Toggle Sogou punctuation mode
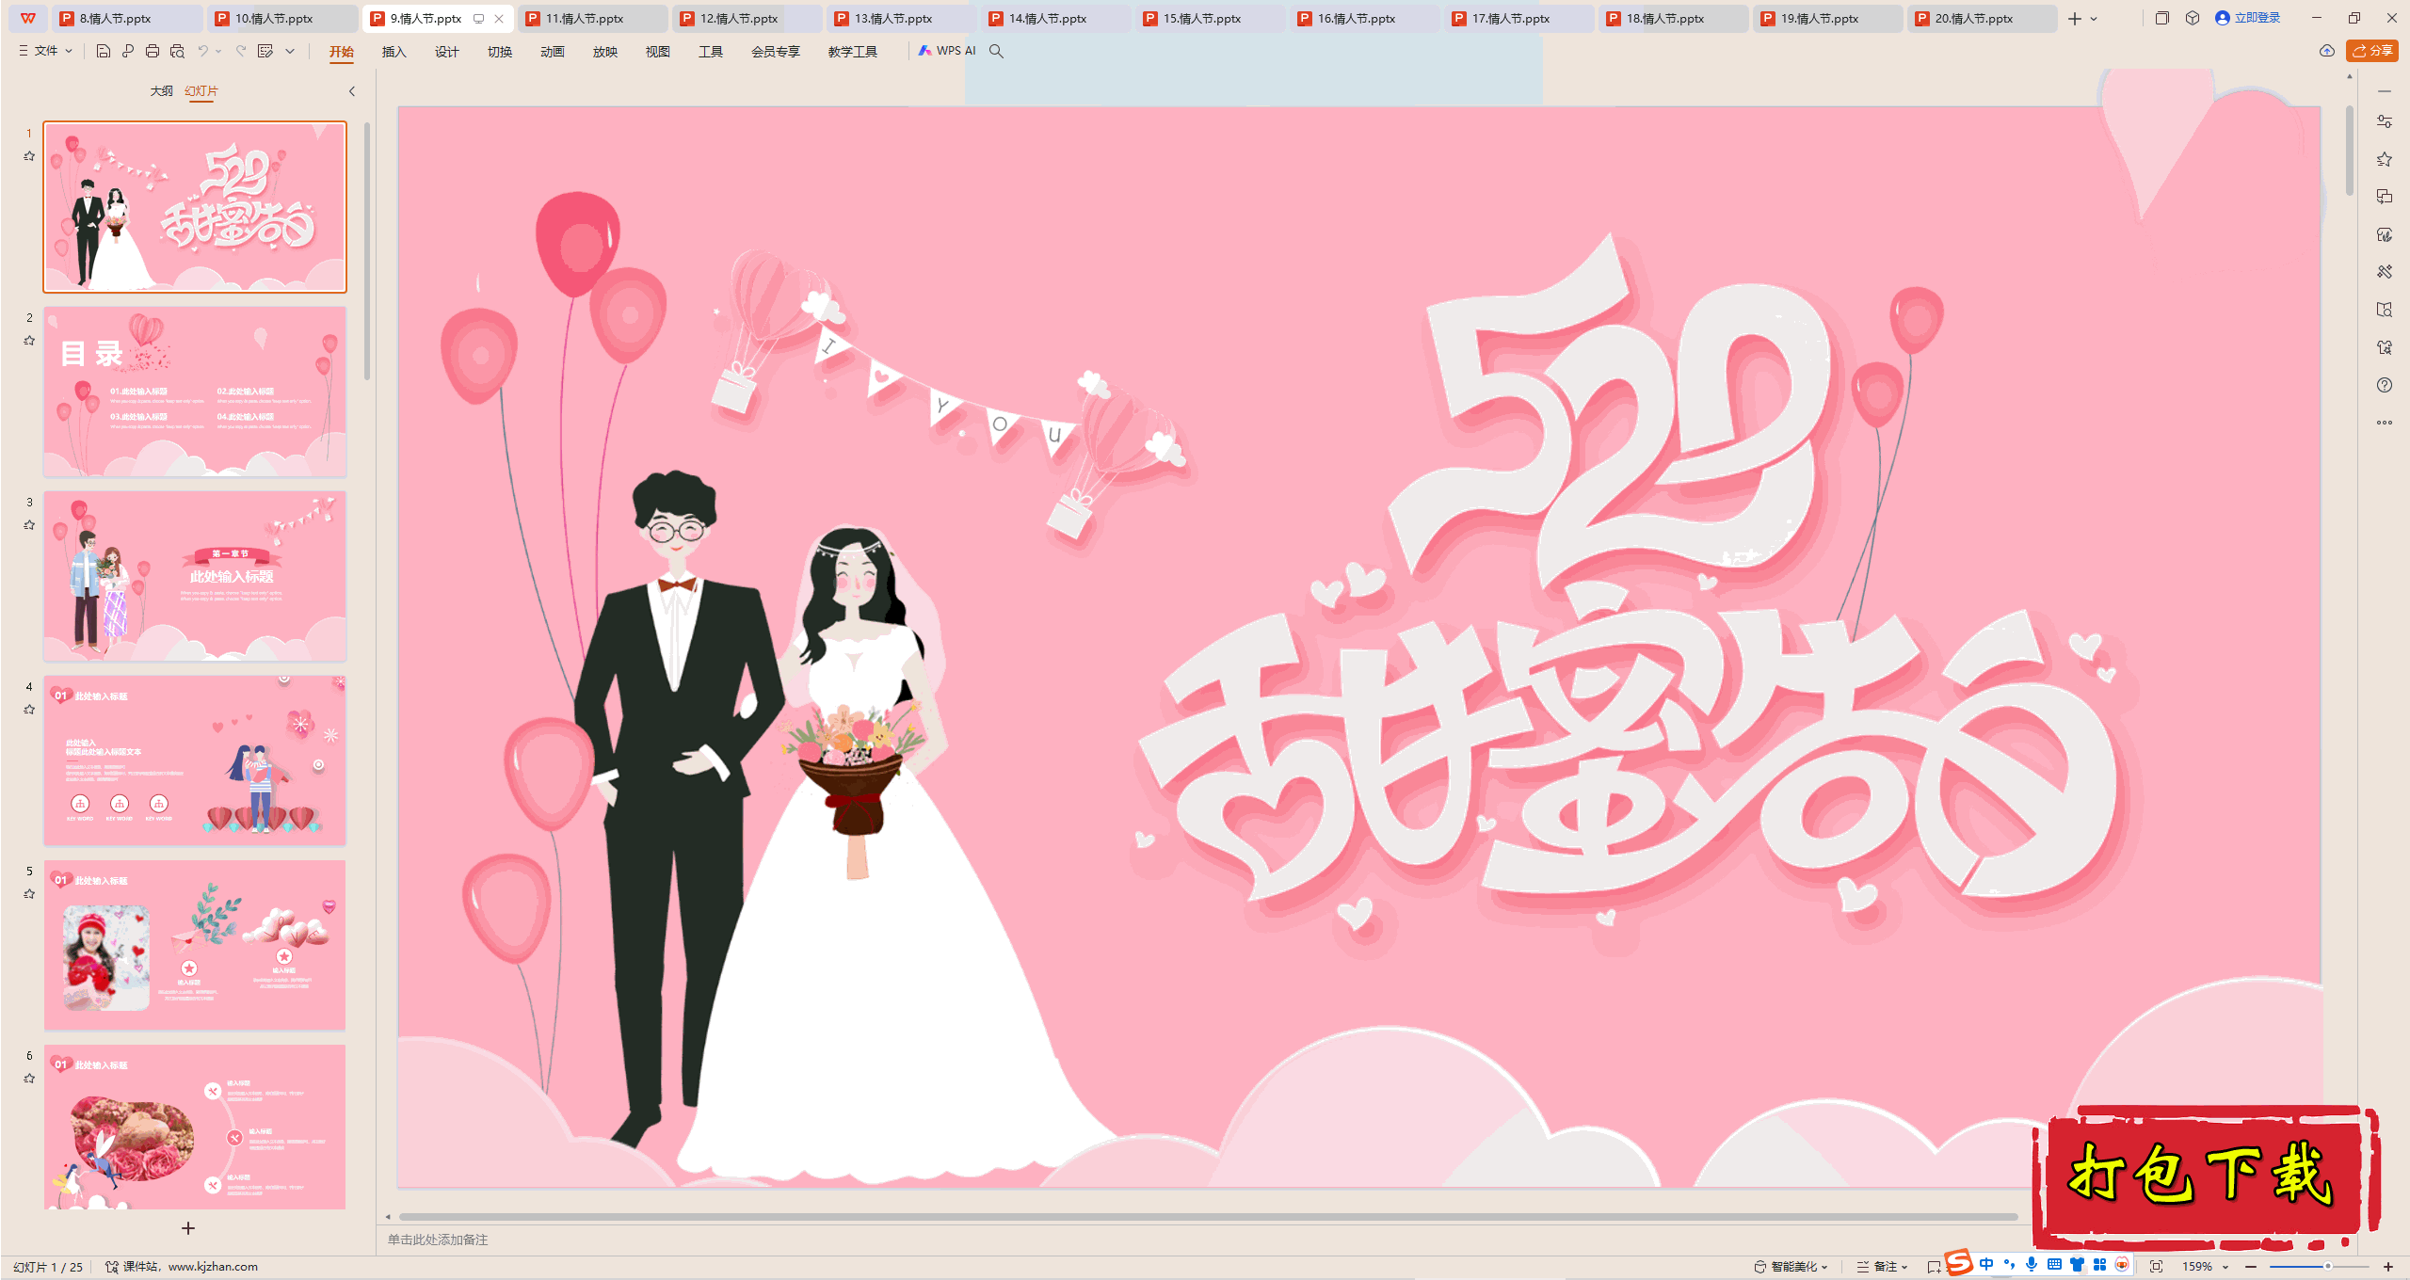2410x1280 pixels. 2009,1264
